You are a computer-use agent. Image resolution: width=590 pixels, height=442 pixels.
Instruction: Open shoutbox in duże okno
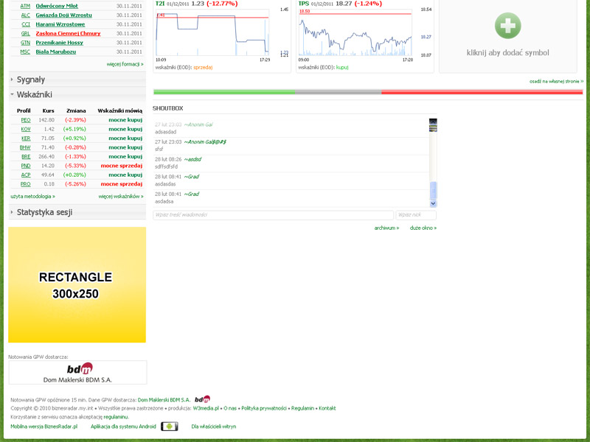pyautogui.click(x=423, y=228)
